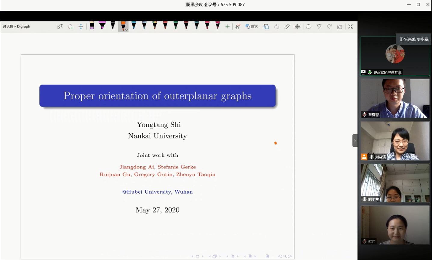Open the orange pen options dropdown arrow

pyautogui.click(x=127, y=30)
